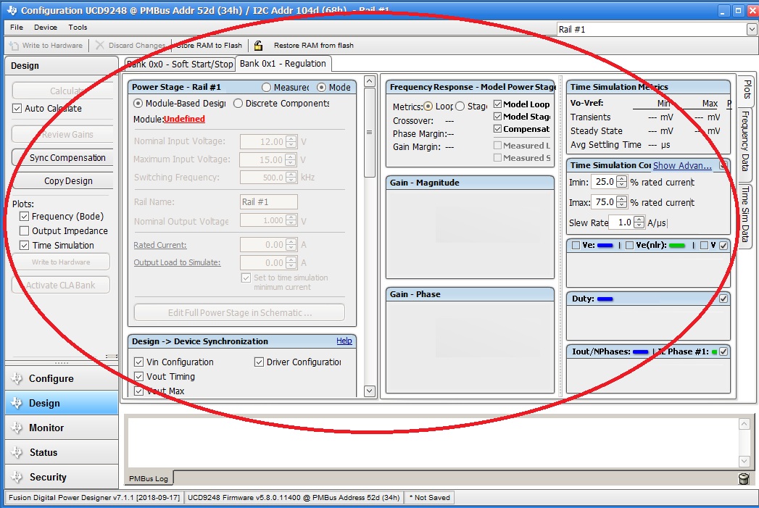Select Stage metrics radio button

pos(460,106)
